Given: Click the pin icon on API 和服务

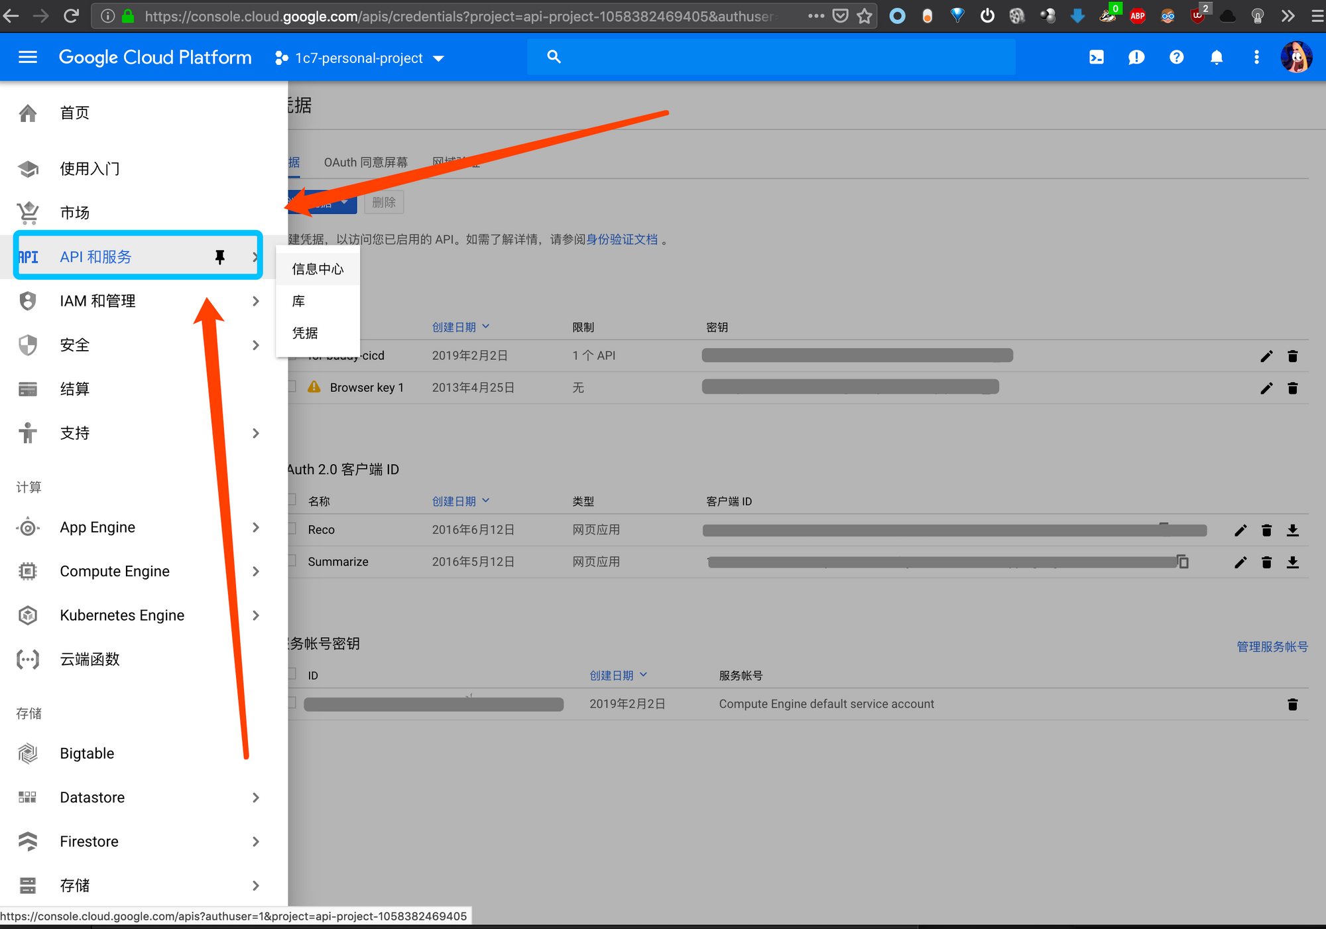Looking at the screenshot, I should [220, 257].
